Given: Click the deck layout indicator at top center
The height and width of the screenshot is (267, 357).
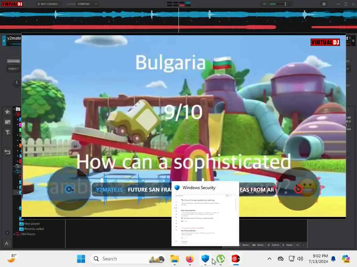Looking at the screenshot, I should click(x=179, y=4).
